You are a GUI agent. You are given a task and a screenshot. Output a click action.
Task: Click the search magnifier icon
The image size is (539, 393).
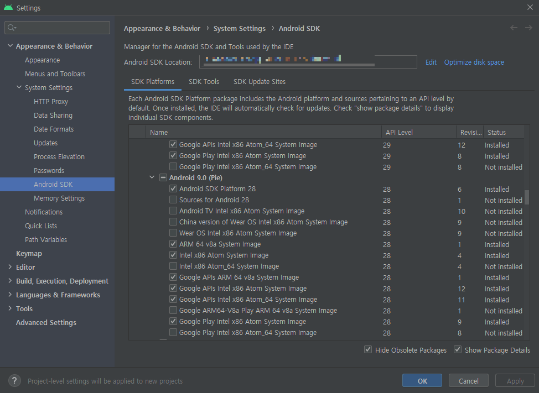pyautogui.click(x=11, y=28)
